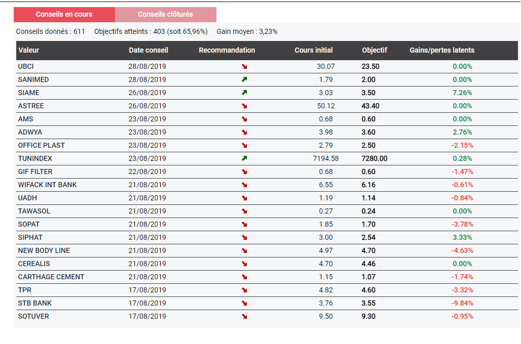Click the red arrow in GIF FILTER row

(x=245, y=172)
